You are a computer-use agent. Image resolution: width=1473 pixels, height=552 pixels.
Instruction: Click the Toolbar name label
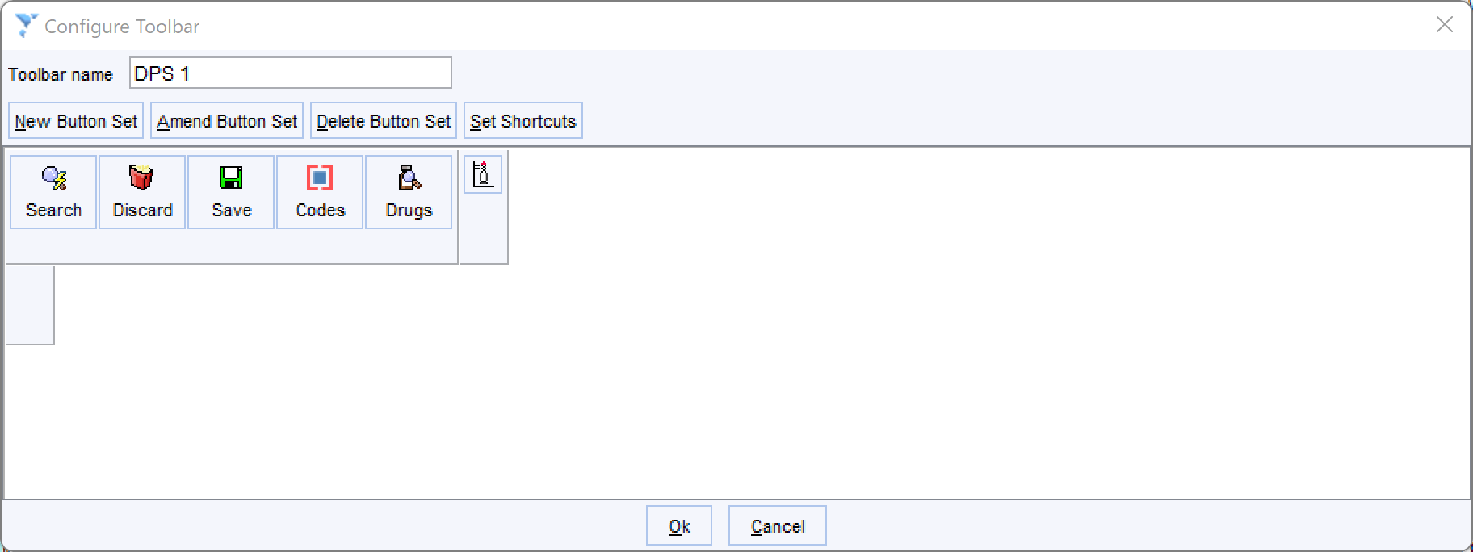click(x=61, y=74)
